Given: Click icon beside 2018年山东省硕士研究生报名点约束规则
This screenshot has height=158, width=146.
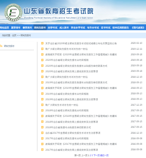Looking at the screenshot, I should (x=42, y=110).
